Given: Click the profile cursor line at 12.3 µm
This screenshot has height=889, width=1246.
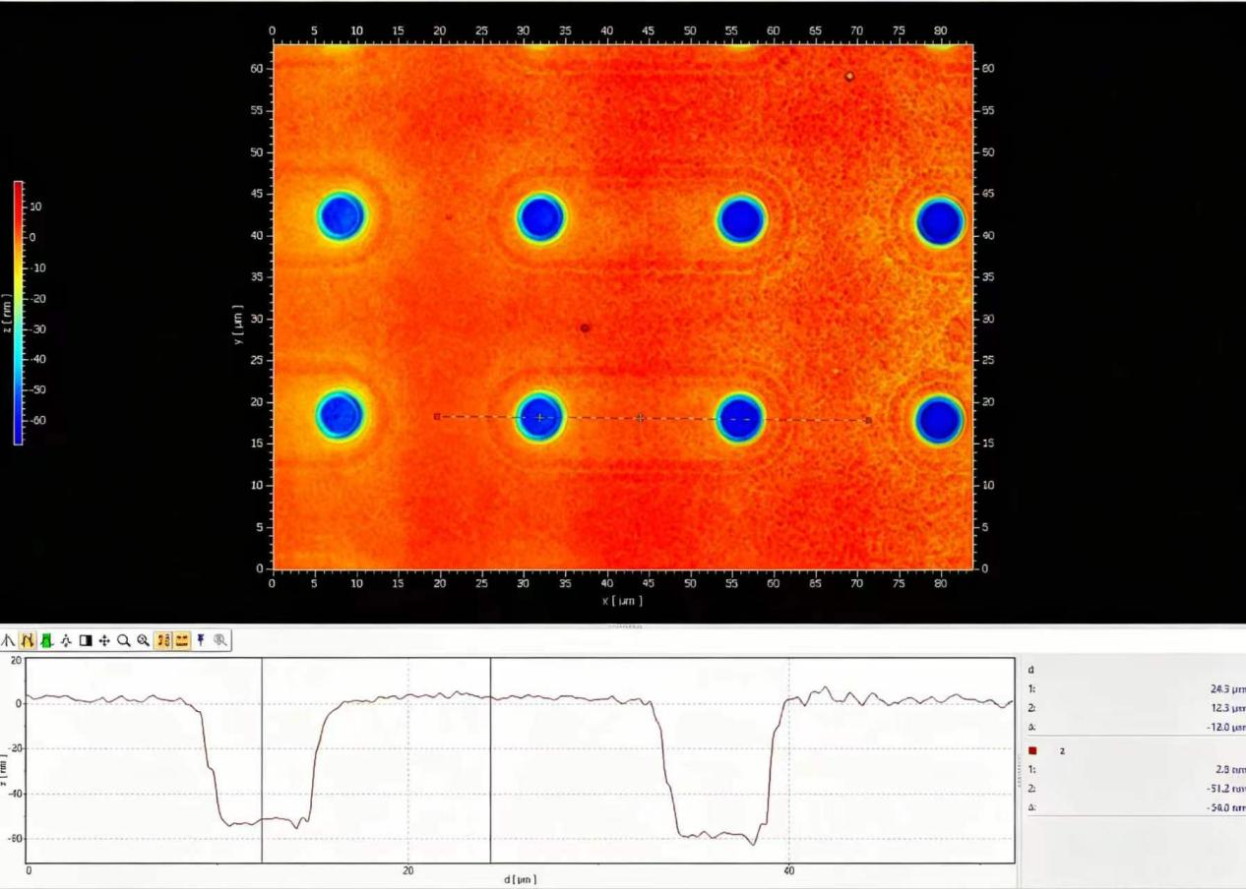Looking at the screenshot, I should (x=262, y=760).
